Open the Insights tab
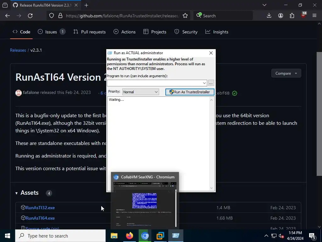This screenshot has width=322, height=242. point(217,32)
